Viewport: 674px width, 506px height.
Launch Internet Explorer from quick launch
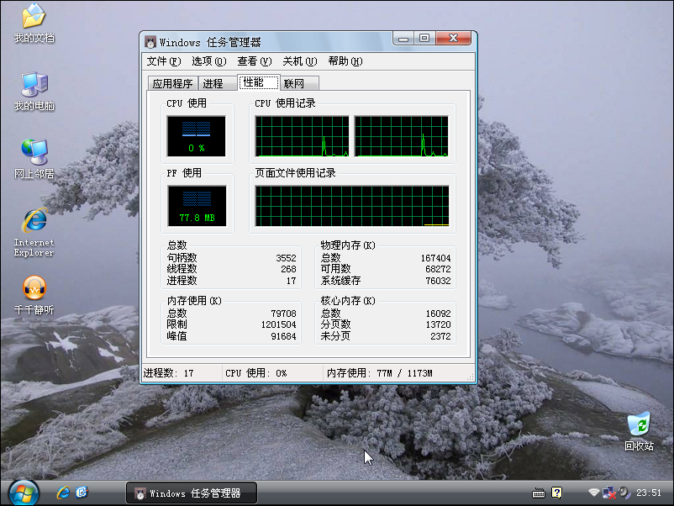click(x=63, y=493)
